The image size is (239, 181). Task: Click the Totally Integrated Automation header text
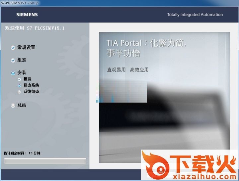[195, 15]
